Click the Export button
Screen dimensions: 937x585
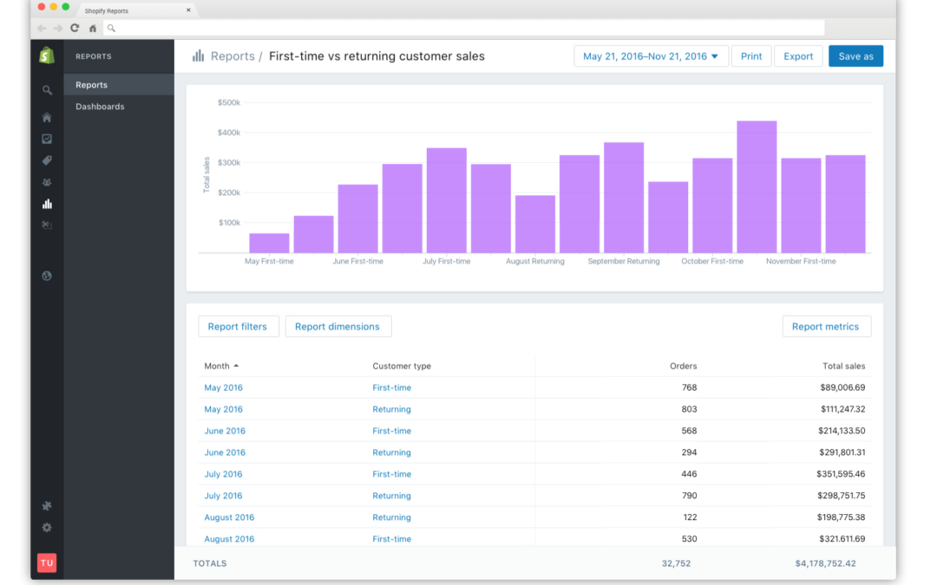798,56
